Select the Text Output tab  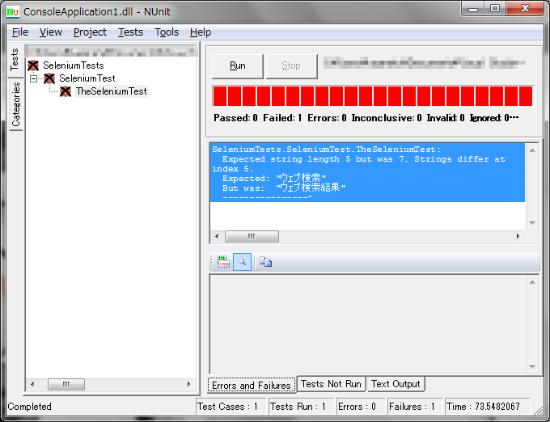(x=396, y=384)
